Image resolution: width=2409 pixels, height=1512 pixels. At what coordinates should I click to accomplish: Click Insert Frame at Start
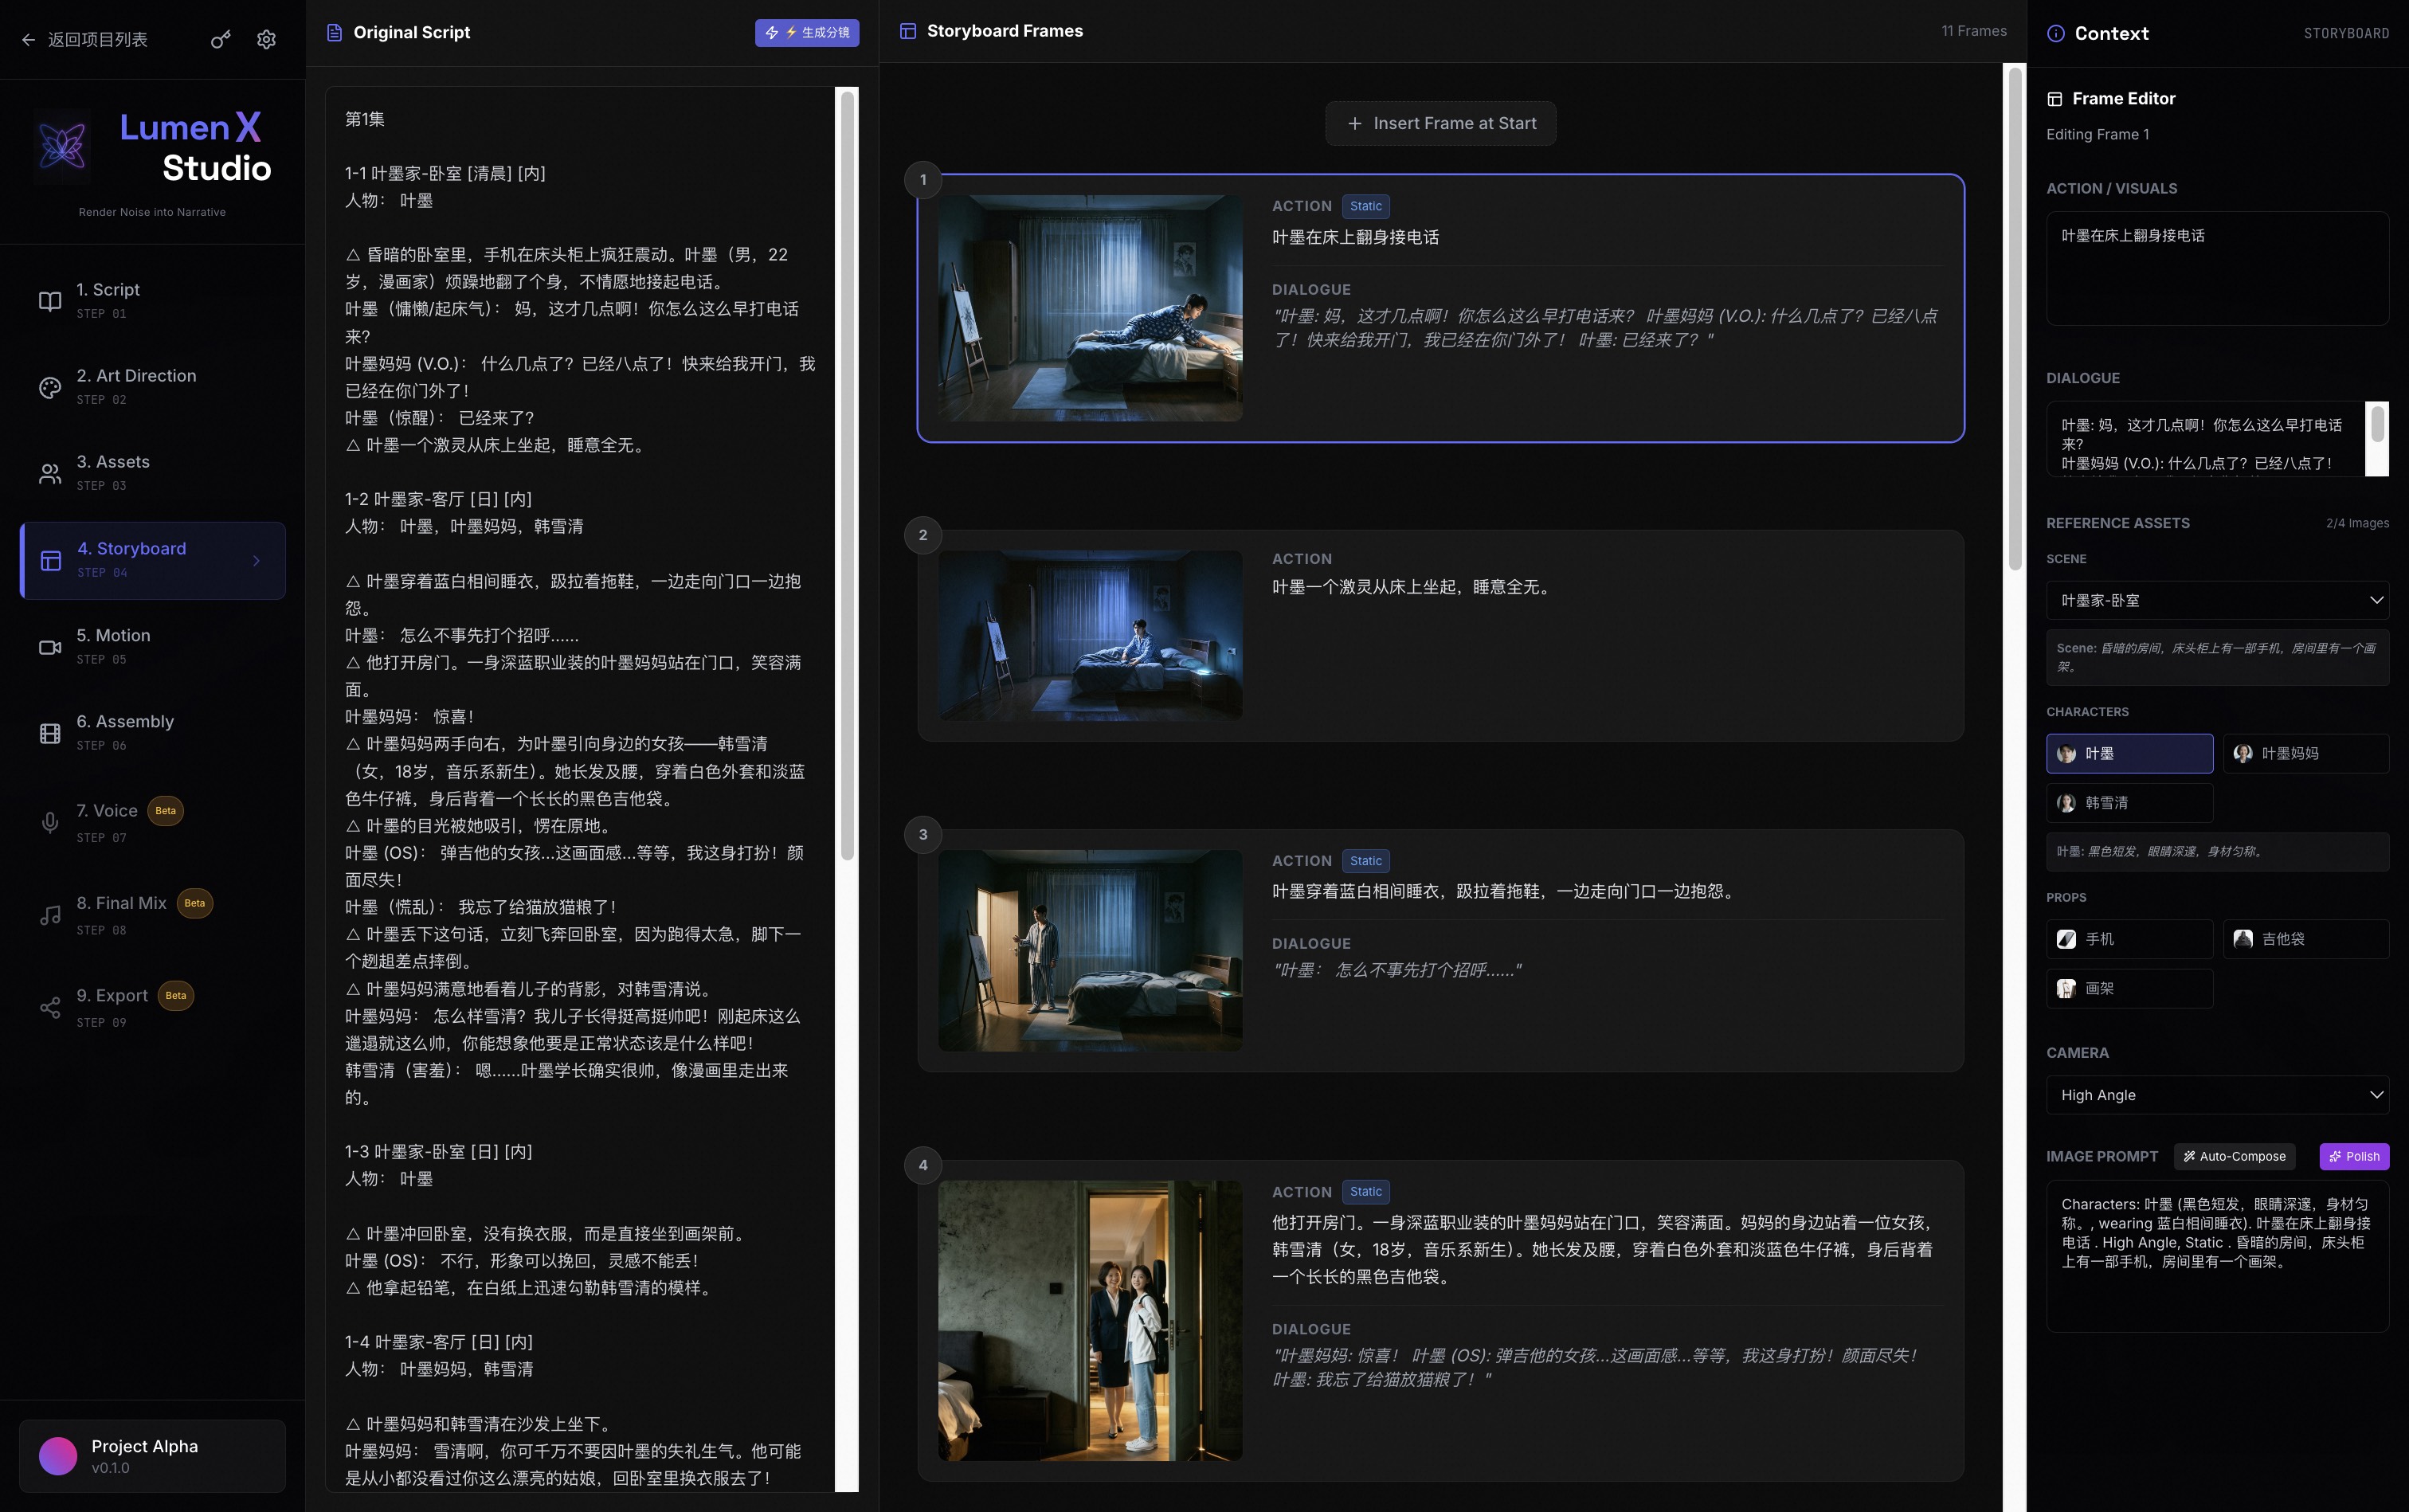[1440, 124]
